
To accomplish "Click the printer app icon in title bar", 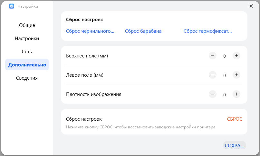I will [x=12, y=6].
